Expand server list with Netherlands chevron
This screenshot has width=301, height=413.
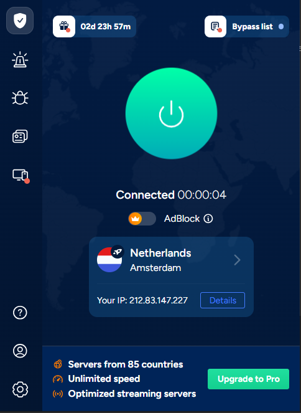pos(237,260)
